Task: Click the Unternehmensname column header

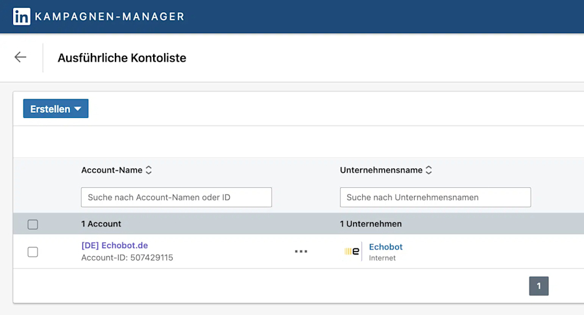Action: [x=381, y=170]
